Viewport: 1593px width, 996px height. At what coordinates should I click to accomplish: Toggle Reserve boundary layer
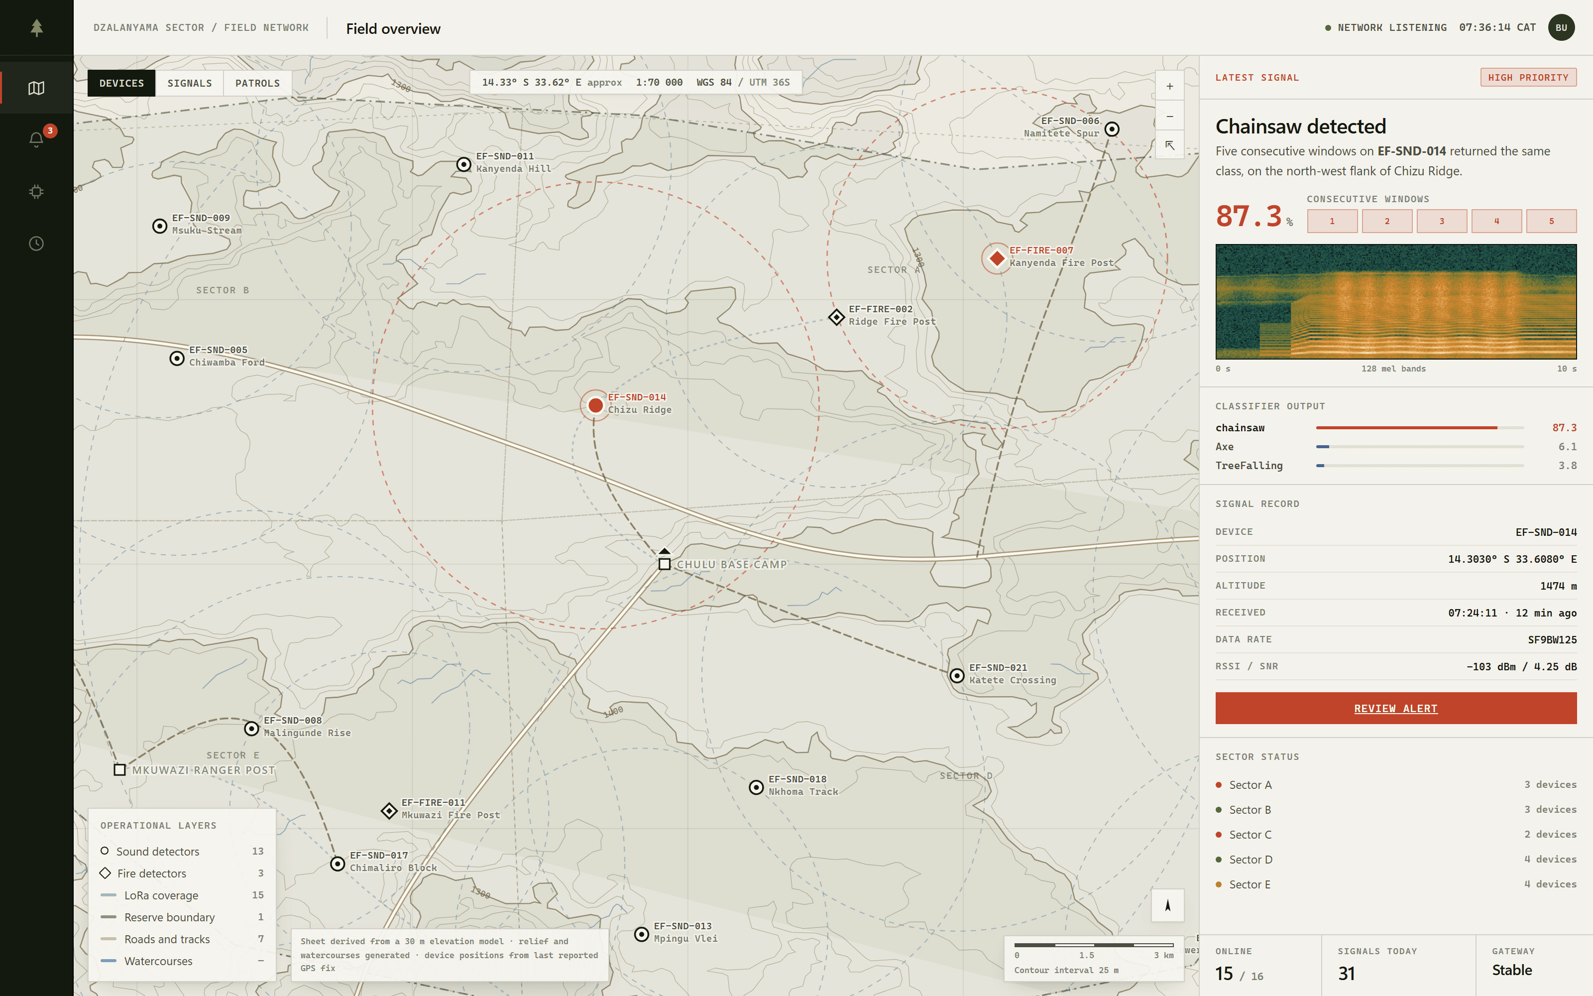pos(182,917)
